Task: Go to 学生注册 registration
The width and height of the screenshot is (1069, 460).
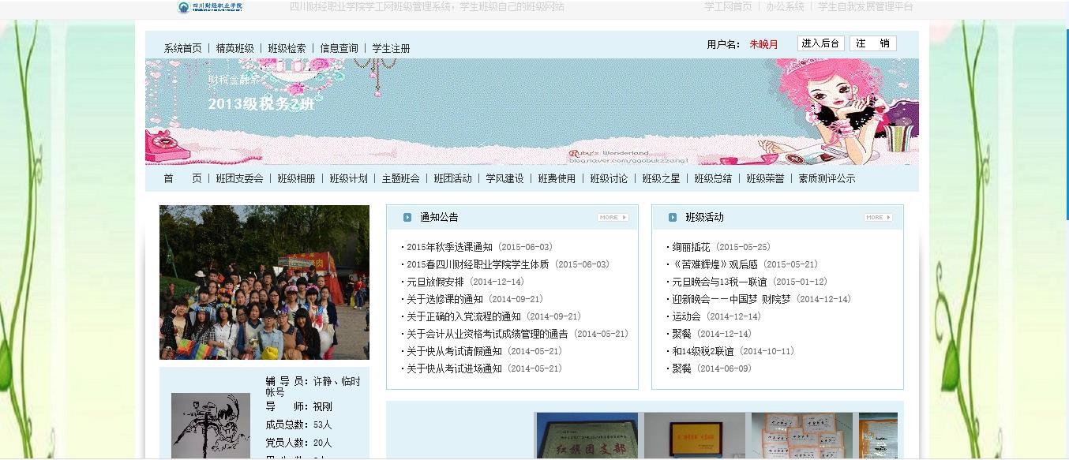Action: coord(390,48)
